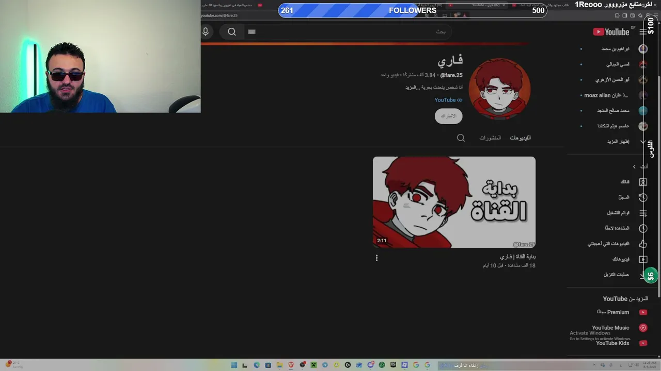Select the المنشورات (Posts) tab
Screen dimensions: 661x371
click(x=490, y=138)
